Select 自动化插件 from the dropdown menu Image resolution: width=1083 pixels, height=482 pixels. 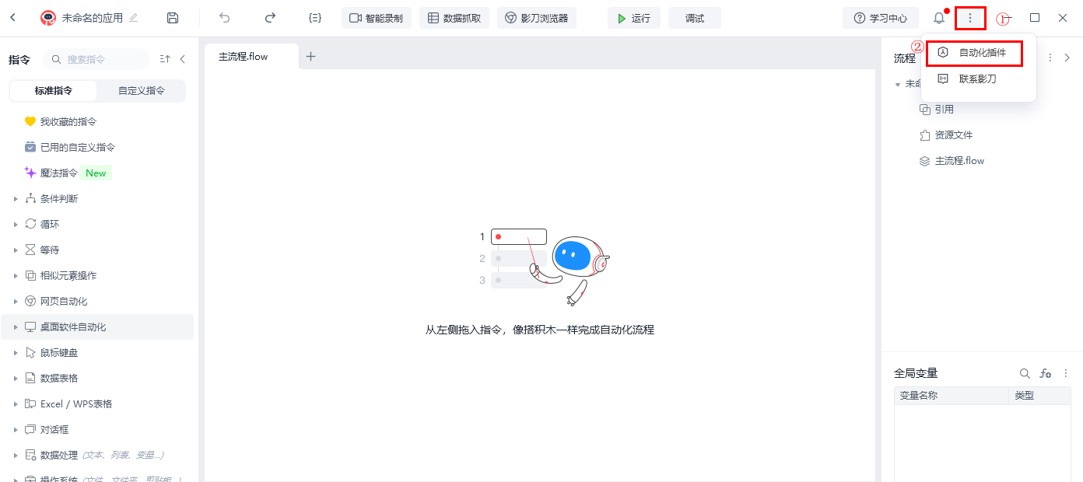click(982, 53)
